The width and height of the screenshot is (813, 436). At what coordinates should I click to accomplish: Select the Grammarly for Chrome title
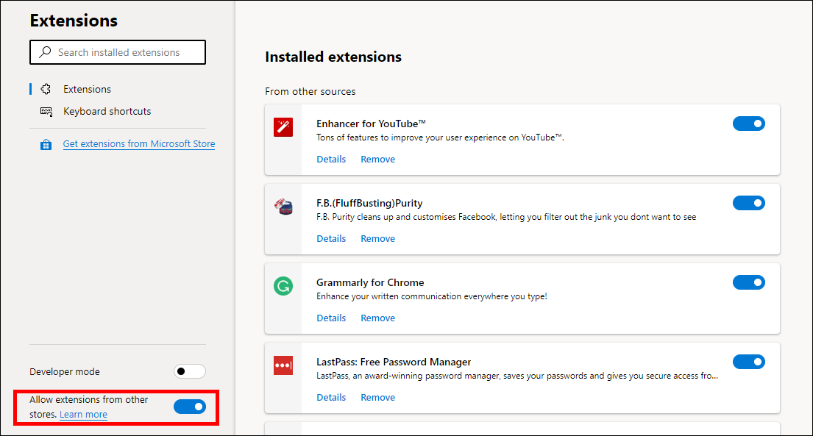click(x=370, y=282)
